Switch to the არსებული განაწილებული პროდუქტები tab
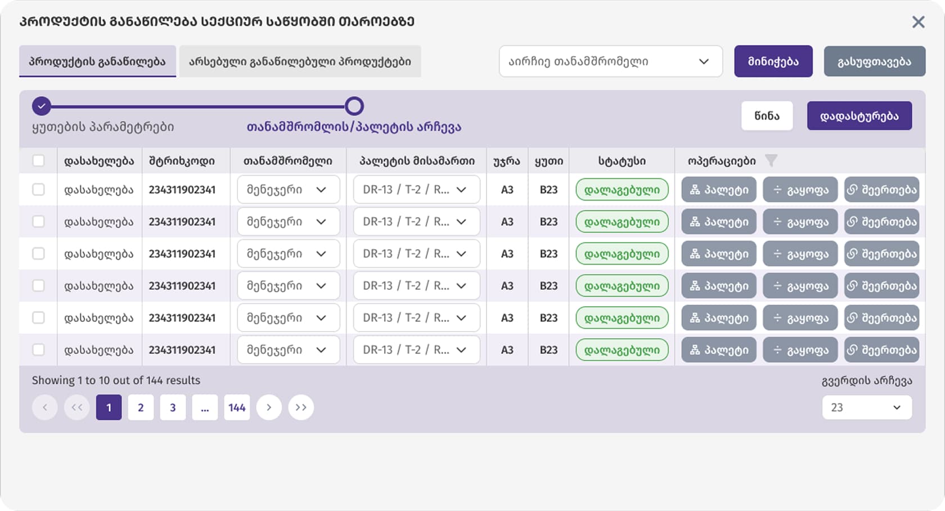The width and height of the screenshot is (945, 511). tap(300, 61)
